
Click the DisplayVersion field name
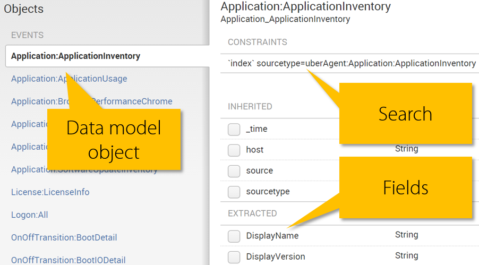pyautogui.click(x=276, y=257)
